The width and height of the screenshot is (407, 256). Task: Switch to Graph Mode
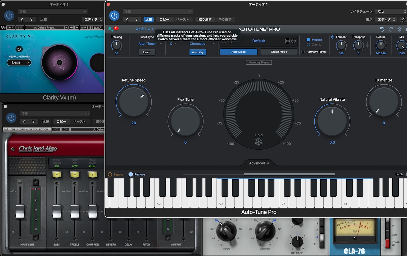tap(279, 52)
